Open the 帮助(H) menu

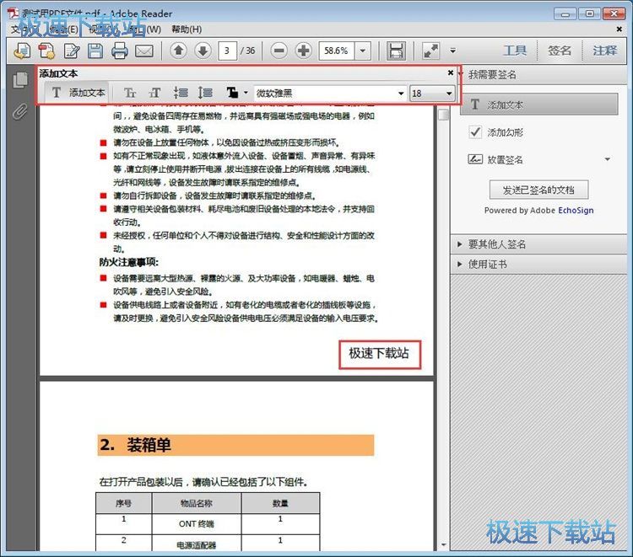187,29
